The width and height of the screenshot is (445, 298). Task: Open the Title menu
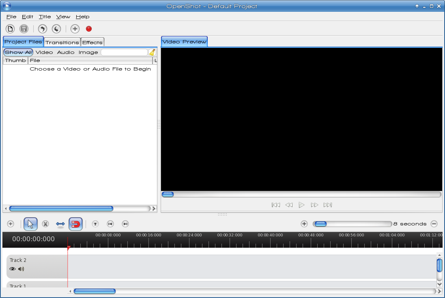[x=45, y=17]
